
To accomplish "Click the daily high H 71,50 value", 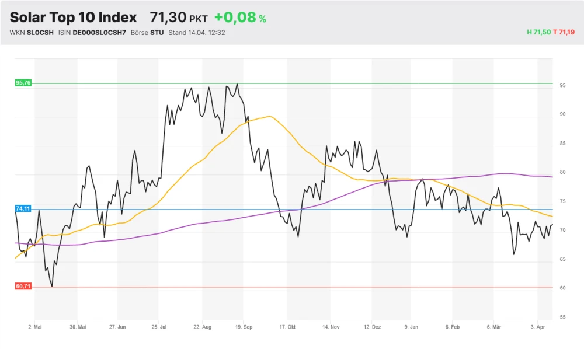I will point(538,32).
